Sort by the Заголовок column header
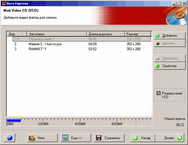Screen dimensions: 188x145 57,34
